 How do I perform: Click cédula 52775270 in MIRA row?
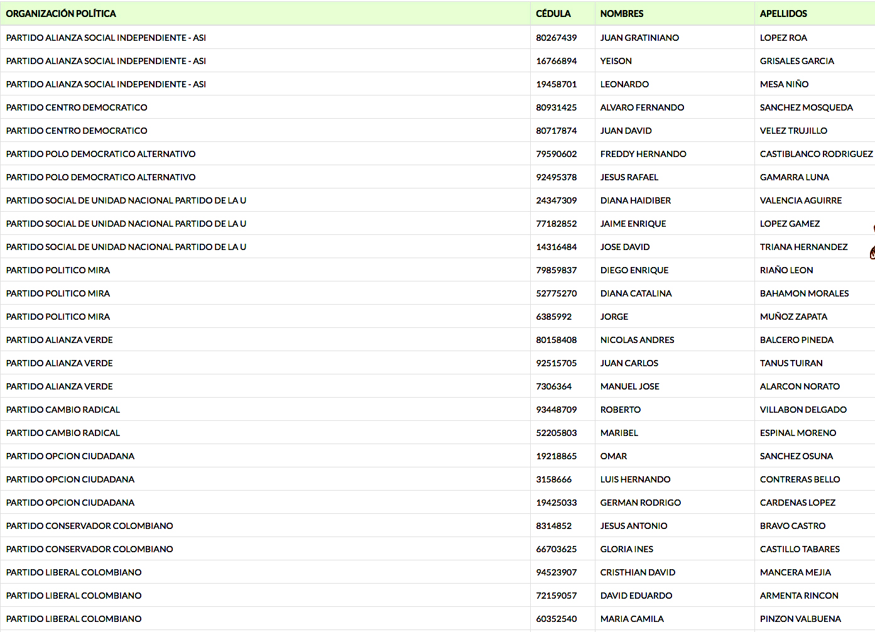click(556, 293)
